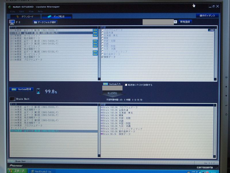Check the 九州・沖縄 checkbox
230x173 pixels.
(x=102, y=49)
